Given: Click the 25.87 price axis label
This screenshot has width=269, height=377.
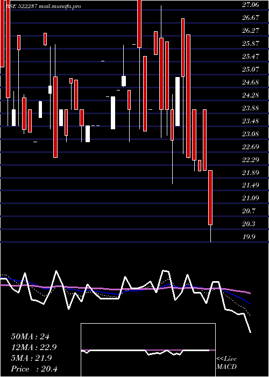Looking at the screenshot, I should (x=251, y=44).
